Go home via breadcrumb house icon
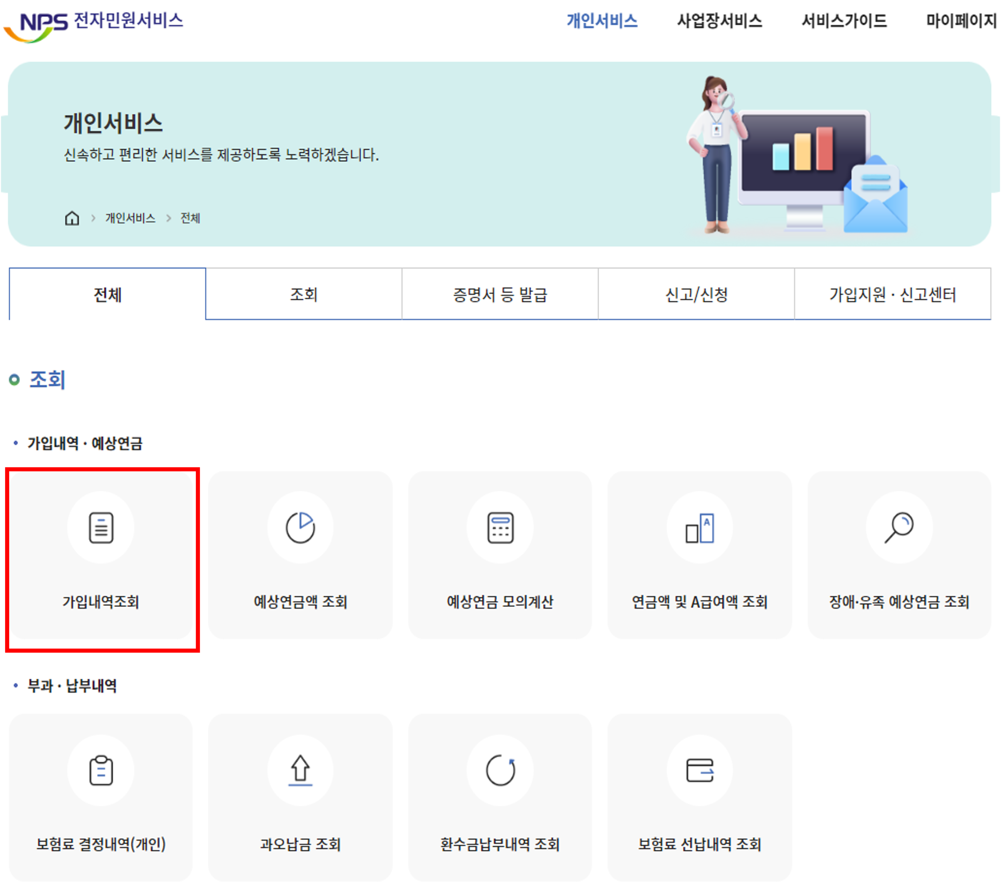 (x=72, y=218)
